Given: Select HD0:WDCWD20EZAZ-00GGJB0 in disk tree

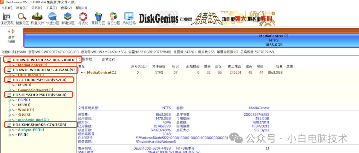Looking at the screenshot, I should coord(44,60).
